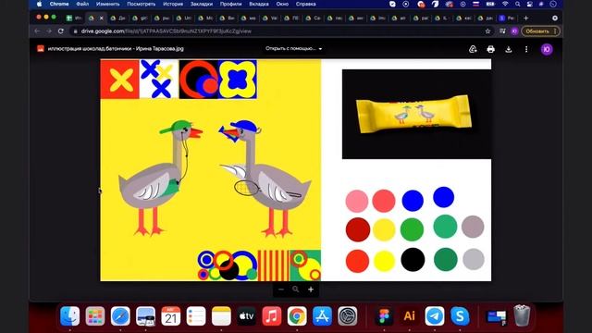The height and width of the screenshot is (333, 592).
Task: Open the Chrome profile avatar in toolbar
Action: [514, 31]
